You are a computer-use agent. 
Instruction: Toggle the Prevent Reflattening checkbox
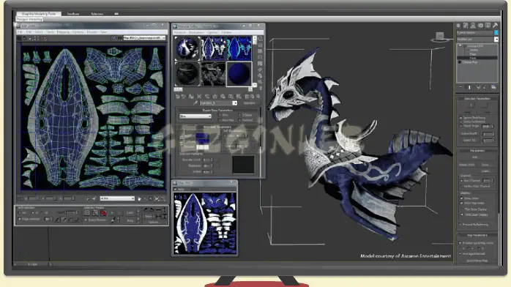pyautogui.click(x=460, y=225)
